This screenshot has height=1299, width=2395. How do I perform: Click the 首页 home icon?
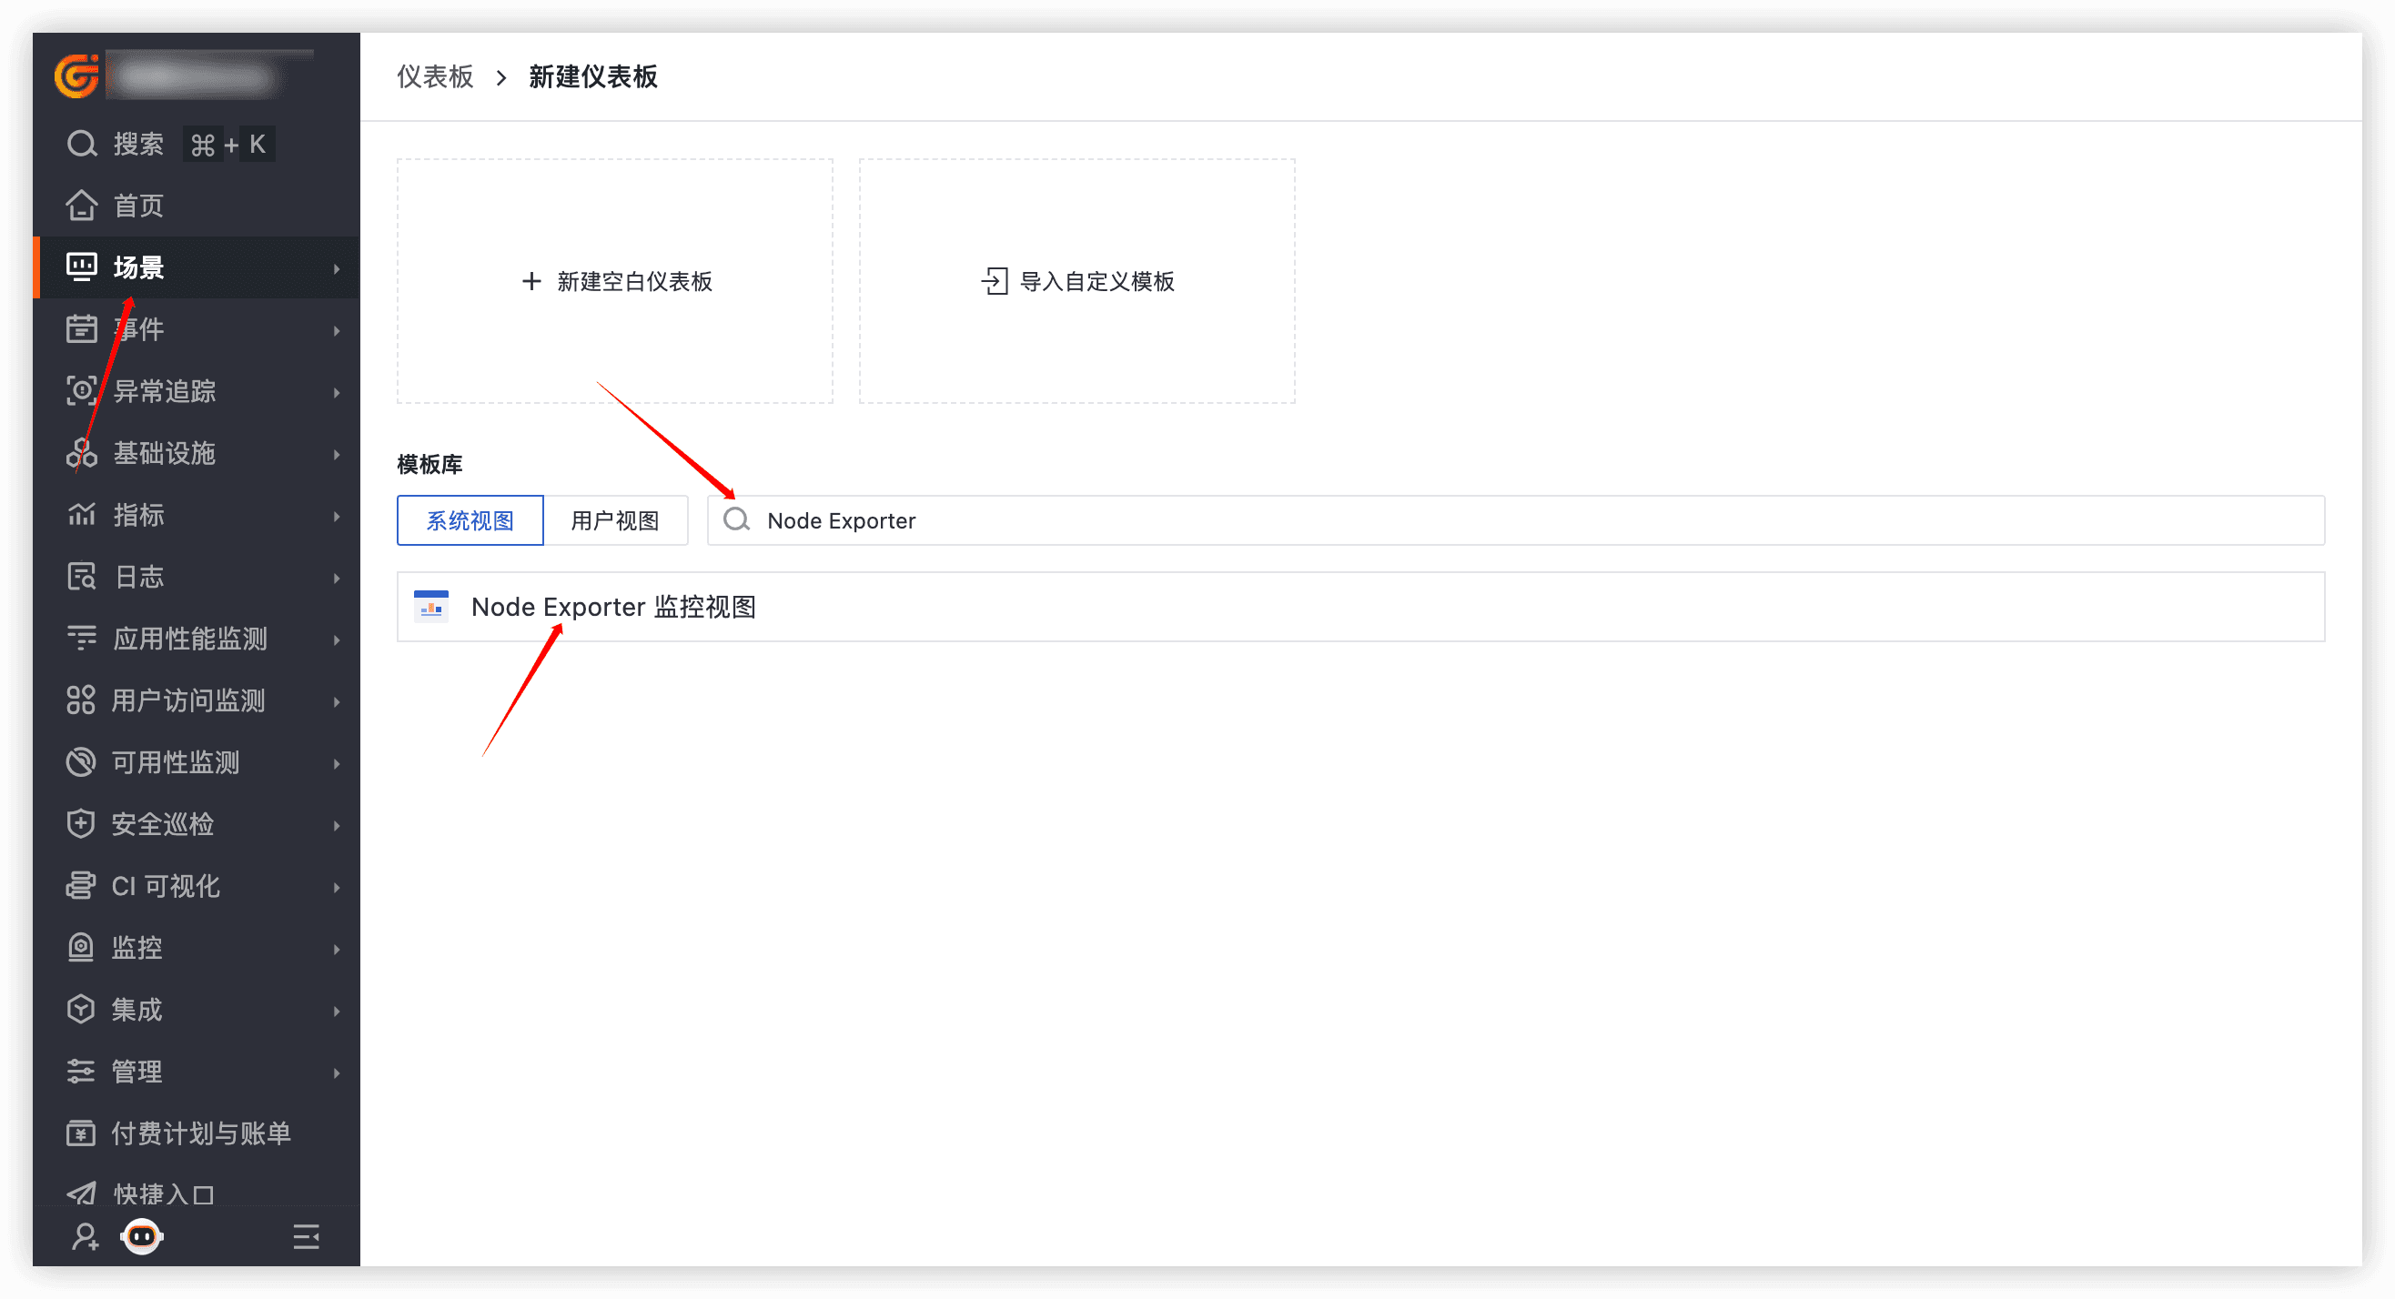82,206
